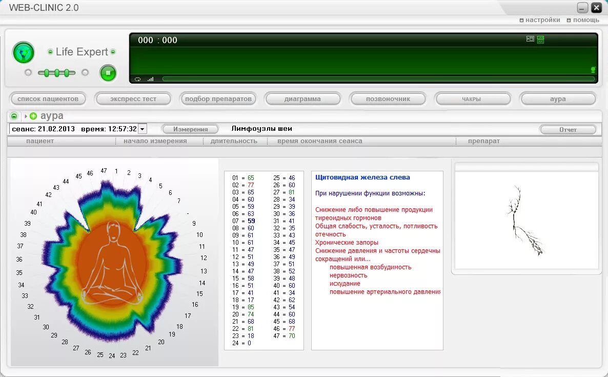
Task: Click the пациент column header
Action: click(40, 141)
